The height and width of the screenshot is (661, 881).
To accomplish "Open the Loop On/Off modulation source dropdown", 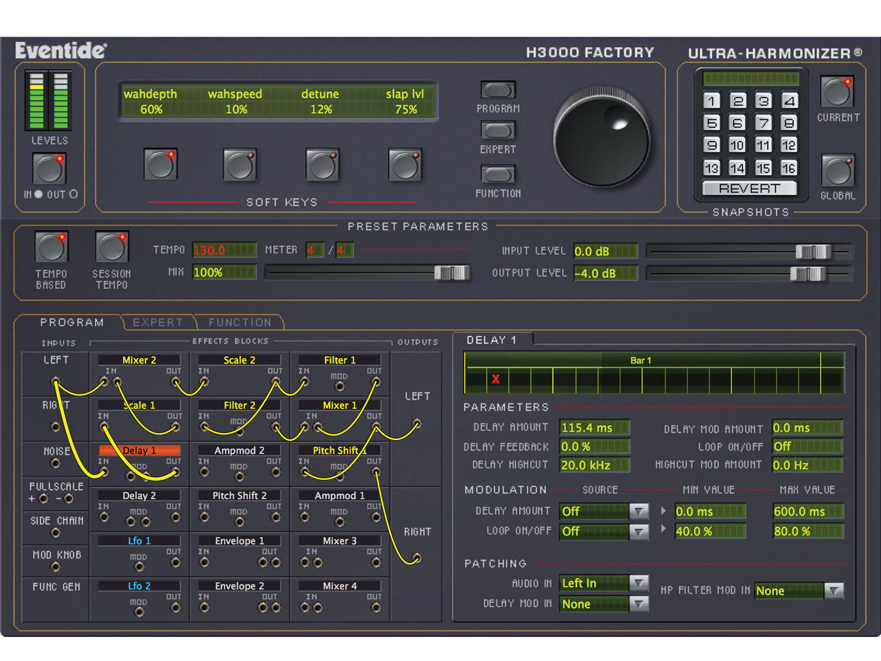I will [639, 531].
